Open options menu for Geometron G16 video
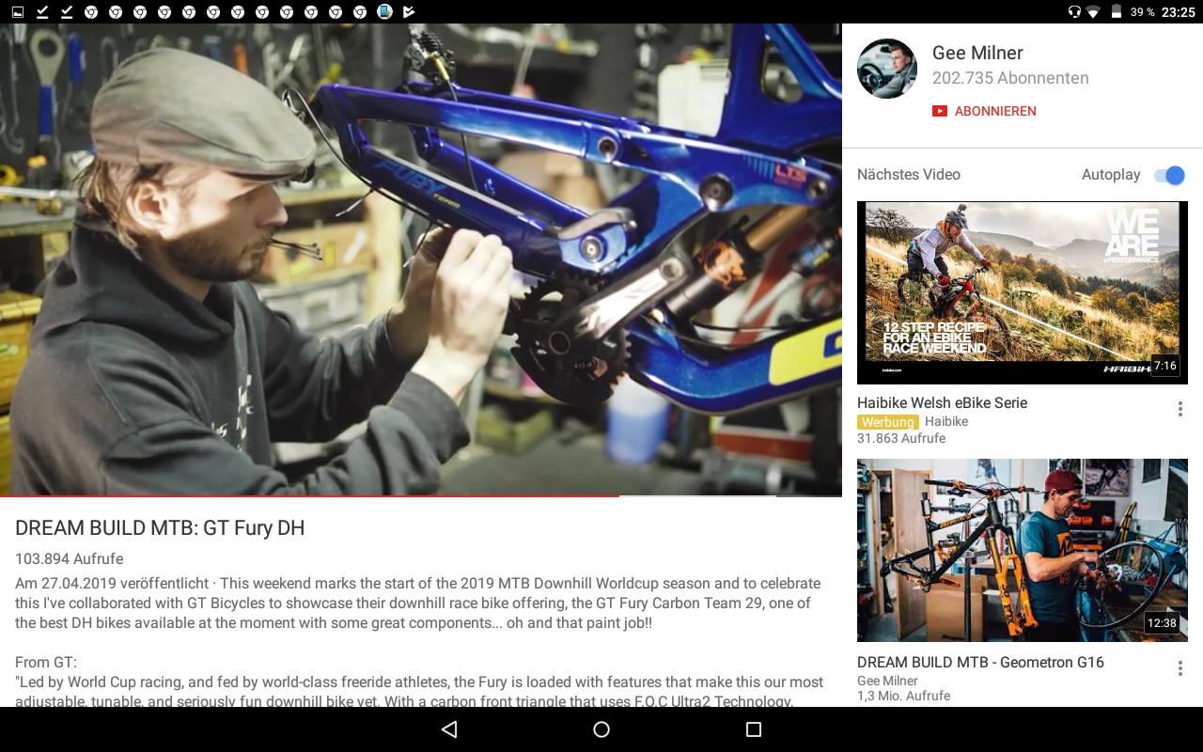Viewport: 1203px width, 752px height. click(1180, 668)
